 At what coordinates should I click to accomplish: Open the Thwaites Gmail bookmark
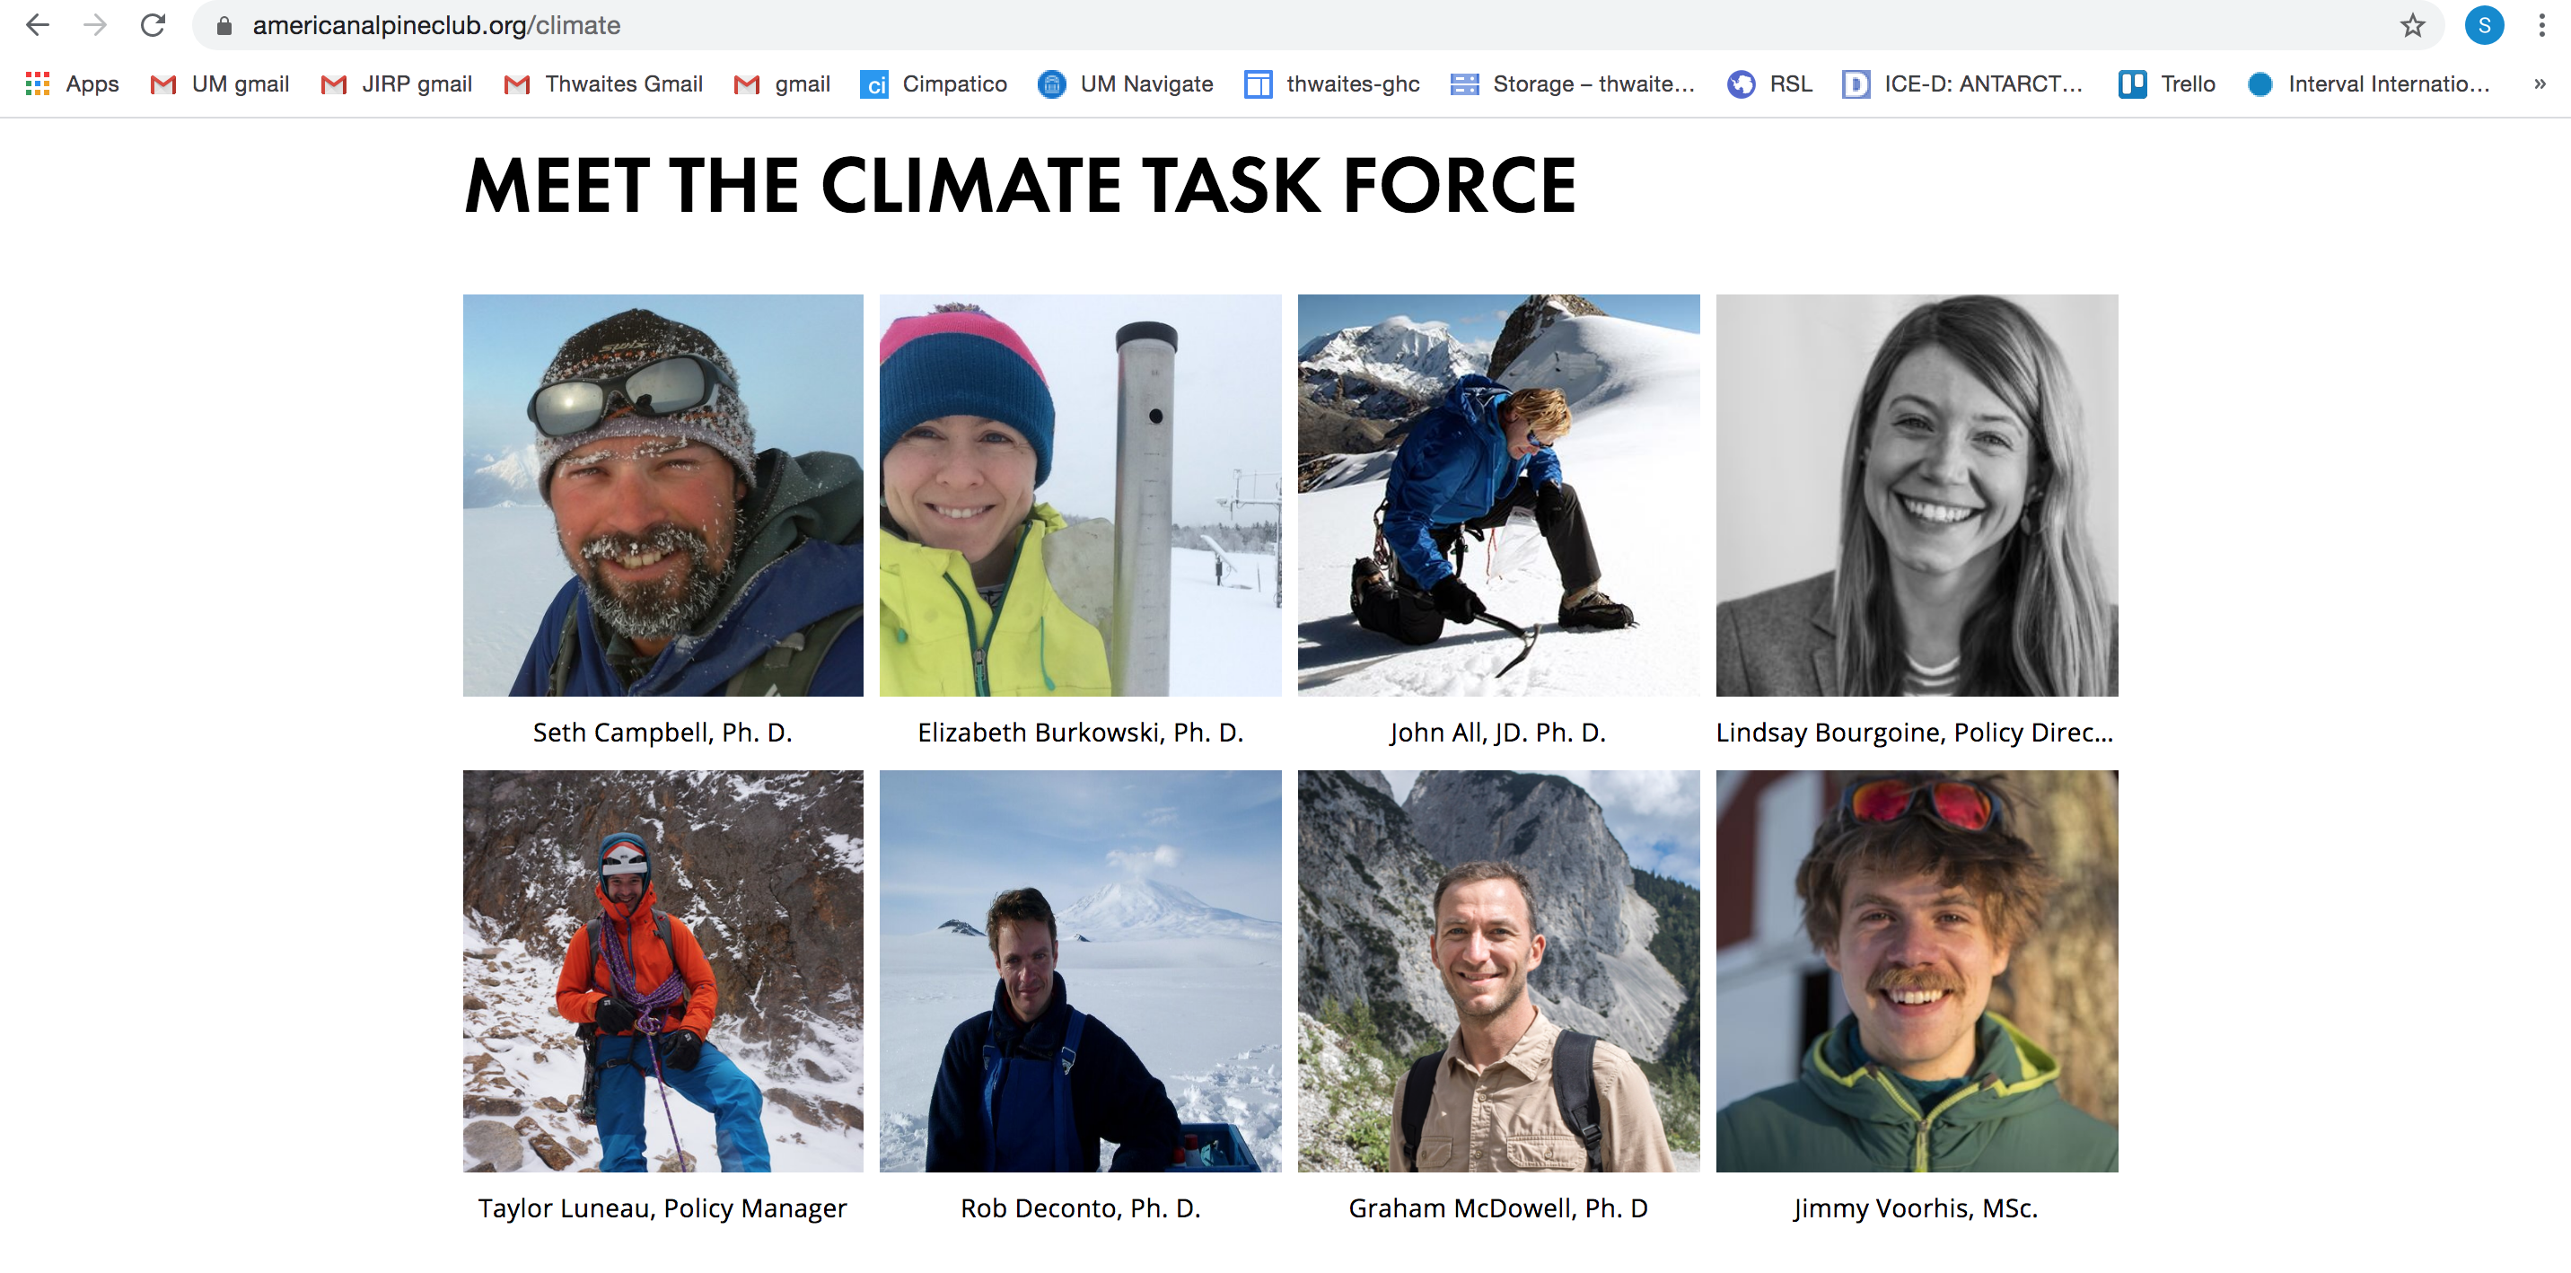click(x=603, y=83)
